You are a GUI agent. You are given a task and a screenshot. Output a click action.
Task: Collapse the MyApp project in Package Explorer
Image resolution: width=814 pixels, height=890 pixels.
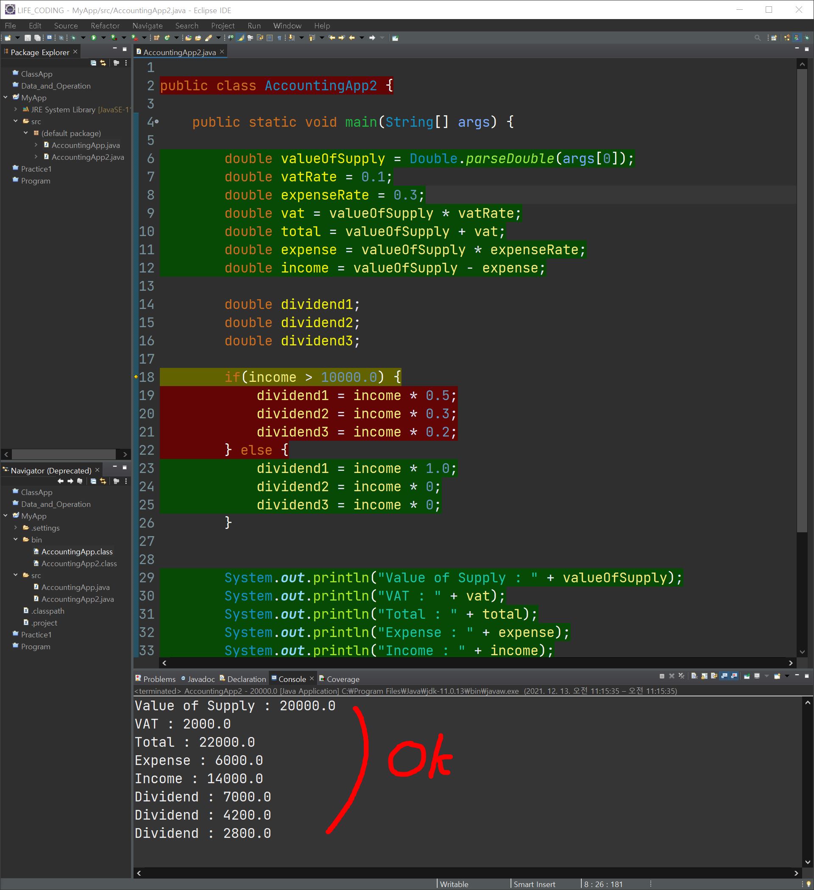[6, 97]
